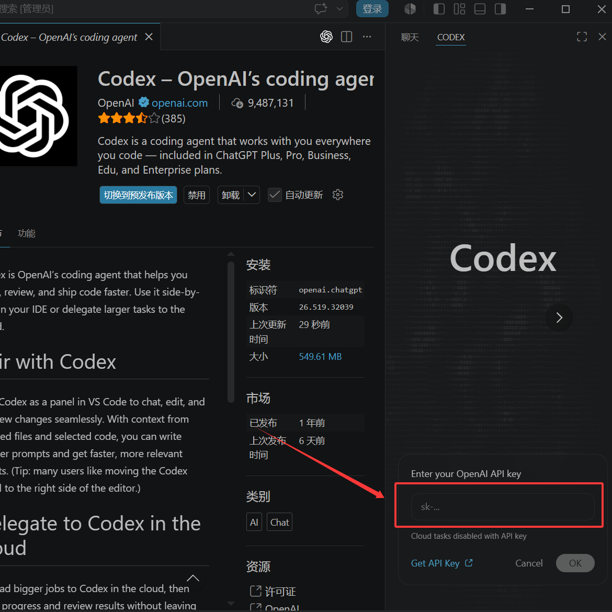This screenshot has width=612, height=612.
Task: Select the AI category tag
Action: [x=254, y=522]
